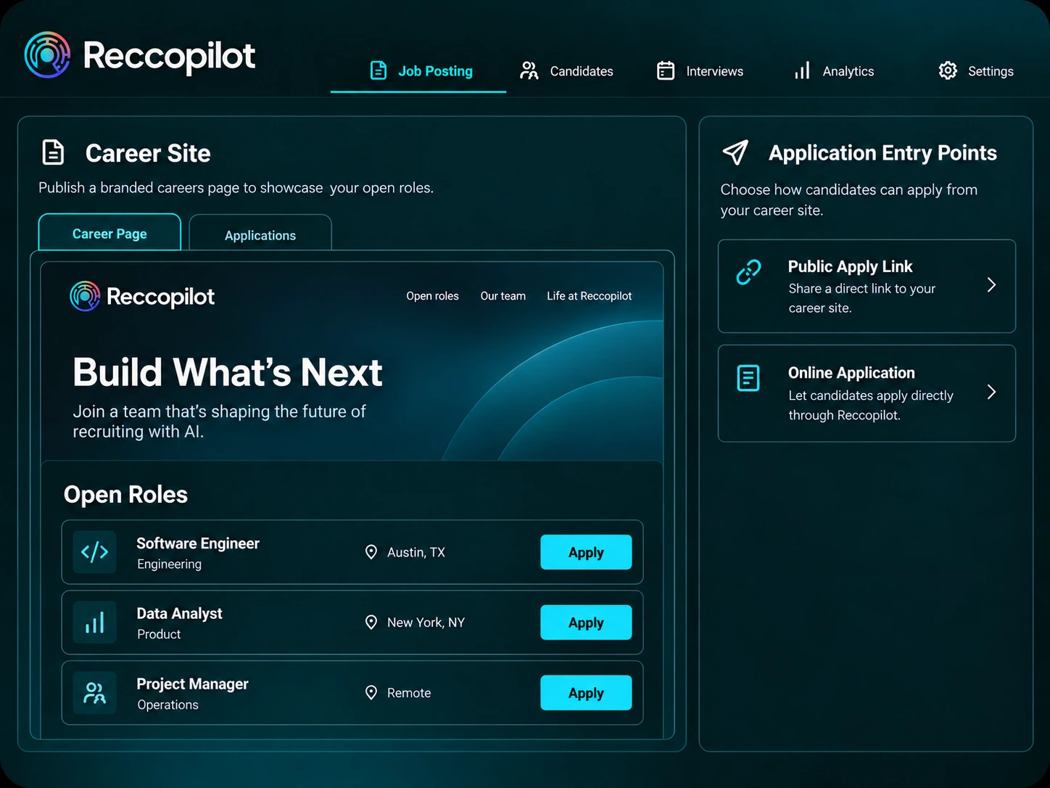The image size is (1050, 788).
Task: Click the paper plane Application Entry Points icon
Action: [735, 152]
